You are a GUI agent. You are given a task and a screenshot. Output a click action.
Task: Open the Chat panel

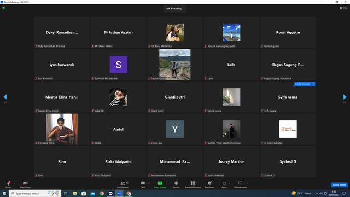[x=143, y=184]
